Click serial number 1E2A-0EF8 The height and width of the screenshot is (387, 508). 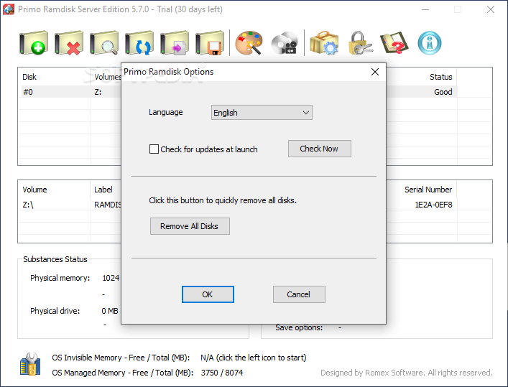point(433,205)
